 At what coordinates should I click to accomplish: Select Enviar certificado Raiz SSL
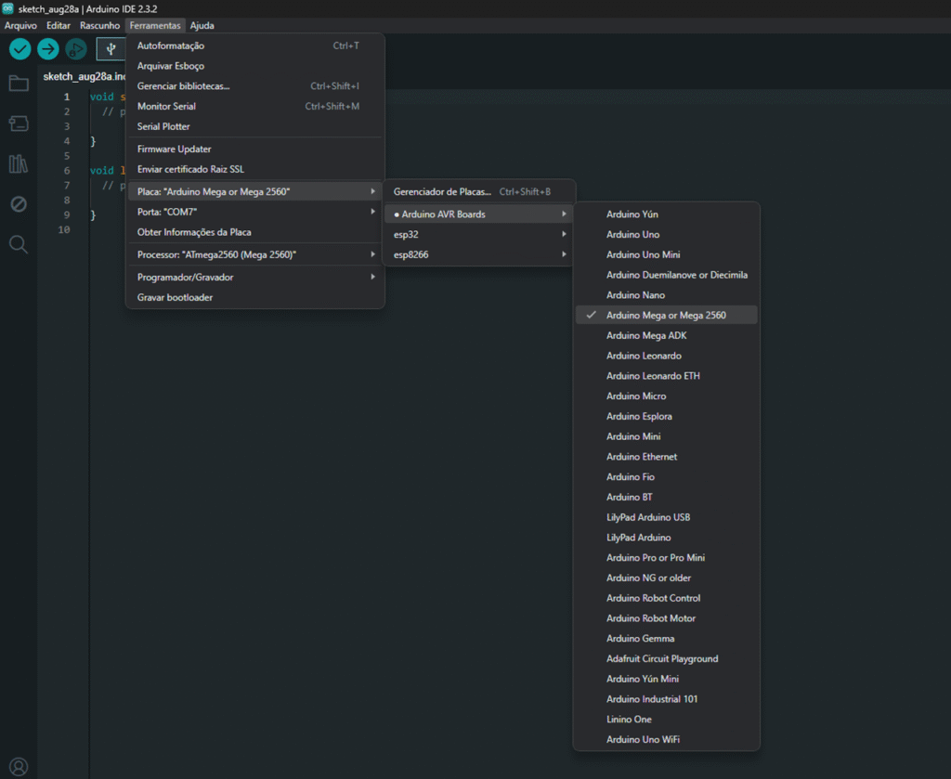(254, 169)
